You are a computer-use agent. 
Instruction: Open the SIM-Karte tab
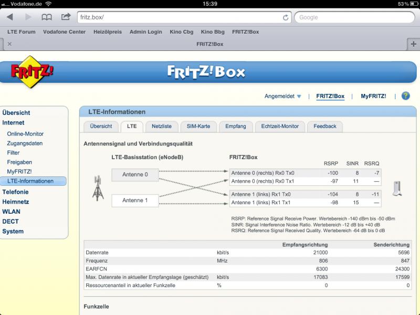[198, 126]
